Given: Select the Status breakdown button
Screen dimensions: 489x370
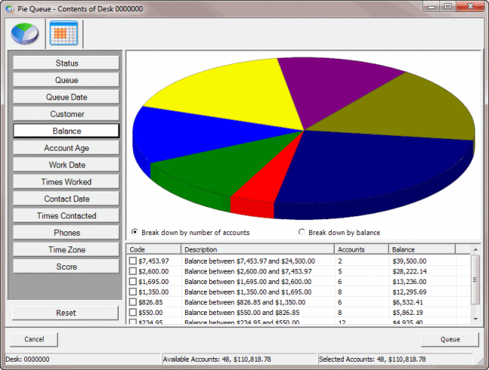Looking at the screenshot, I should coord(66,63).
